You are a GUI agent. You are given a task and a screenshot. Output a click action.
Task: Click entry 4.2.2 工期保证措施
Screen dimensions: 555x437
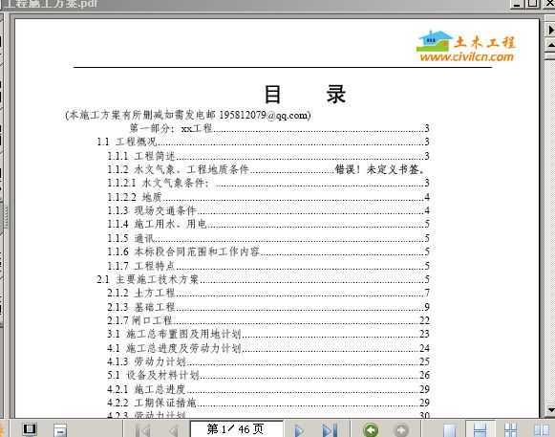pyautogui.click(x=268, y=403)
